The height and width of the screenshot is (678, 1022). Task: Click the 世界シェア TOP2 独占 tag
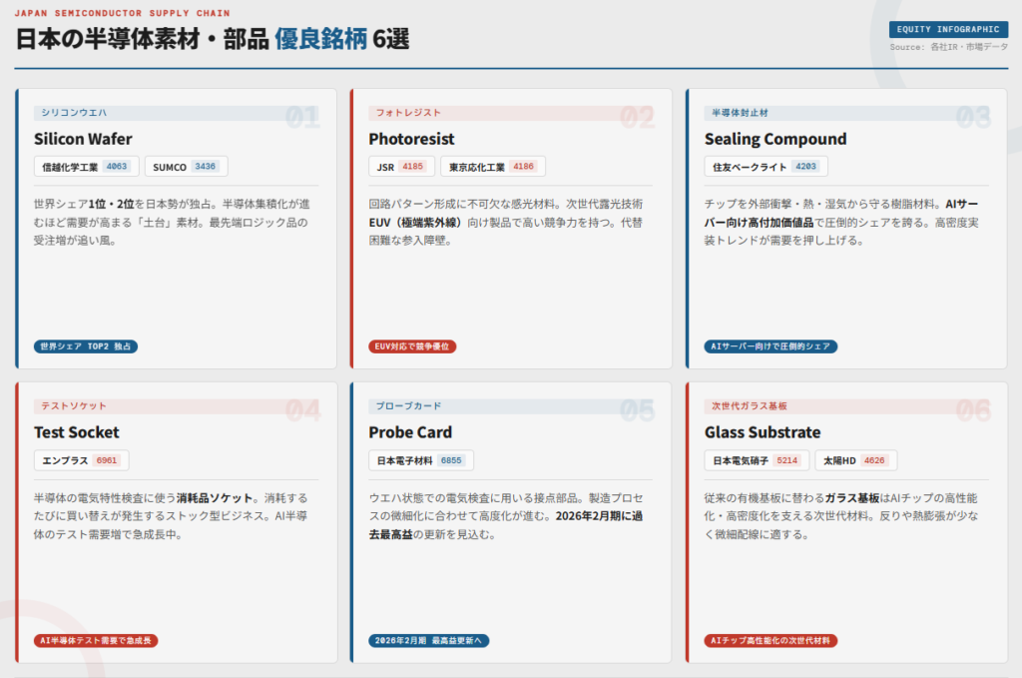click(x=86, y=346)
